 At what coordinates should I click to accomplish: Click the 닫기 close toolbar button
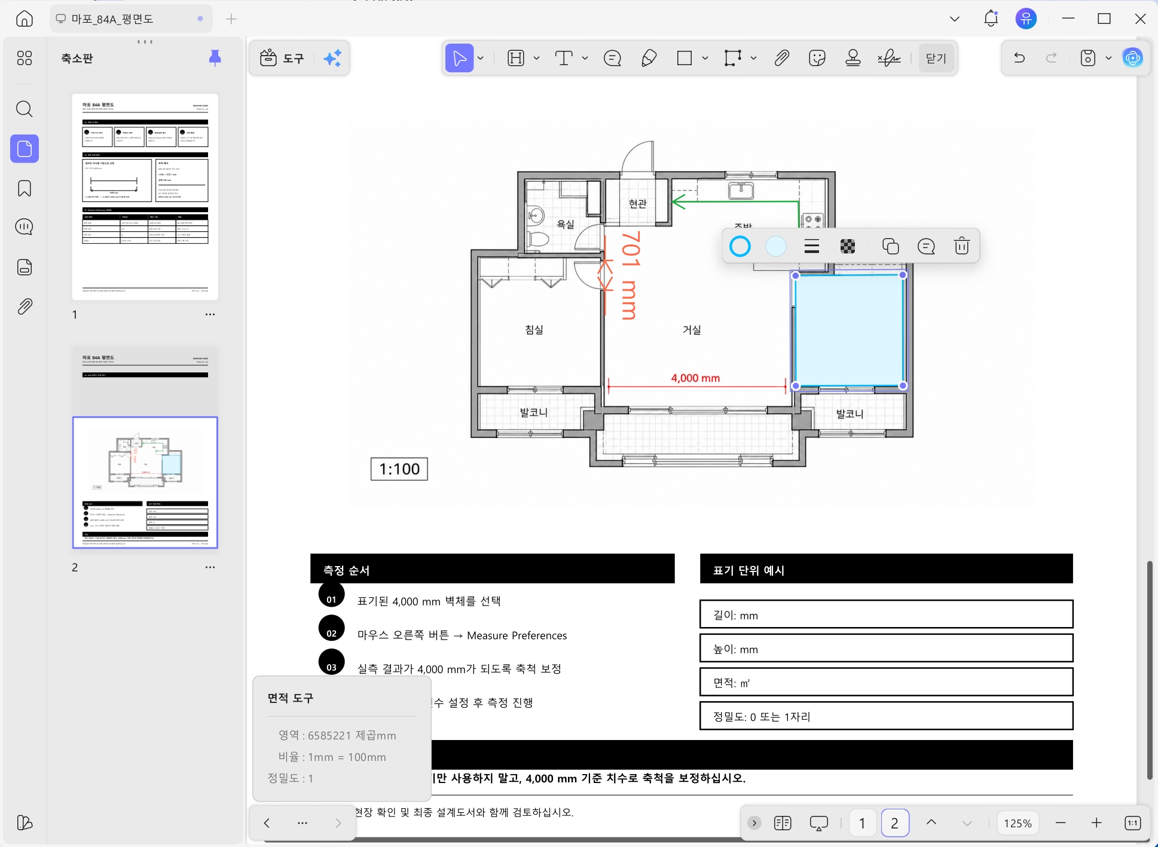[936, 58]
